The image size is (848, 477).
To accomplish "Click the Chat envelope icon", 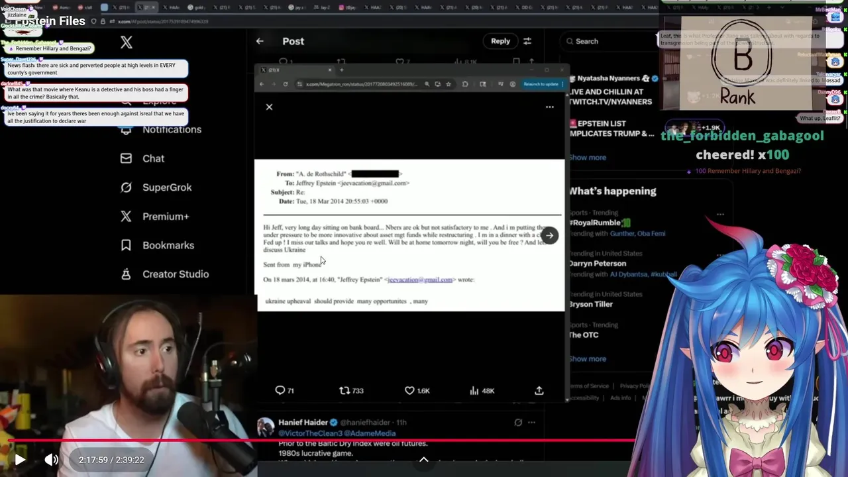I will point(126,158).
